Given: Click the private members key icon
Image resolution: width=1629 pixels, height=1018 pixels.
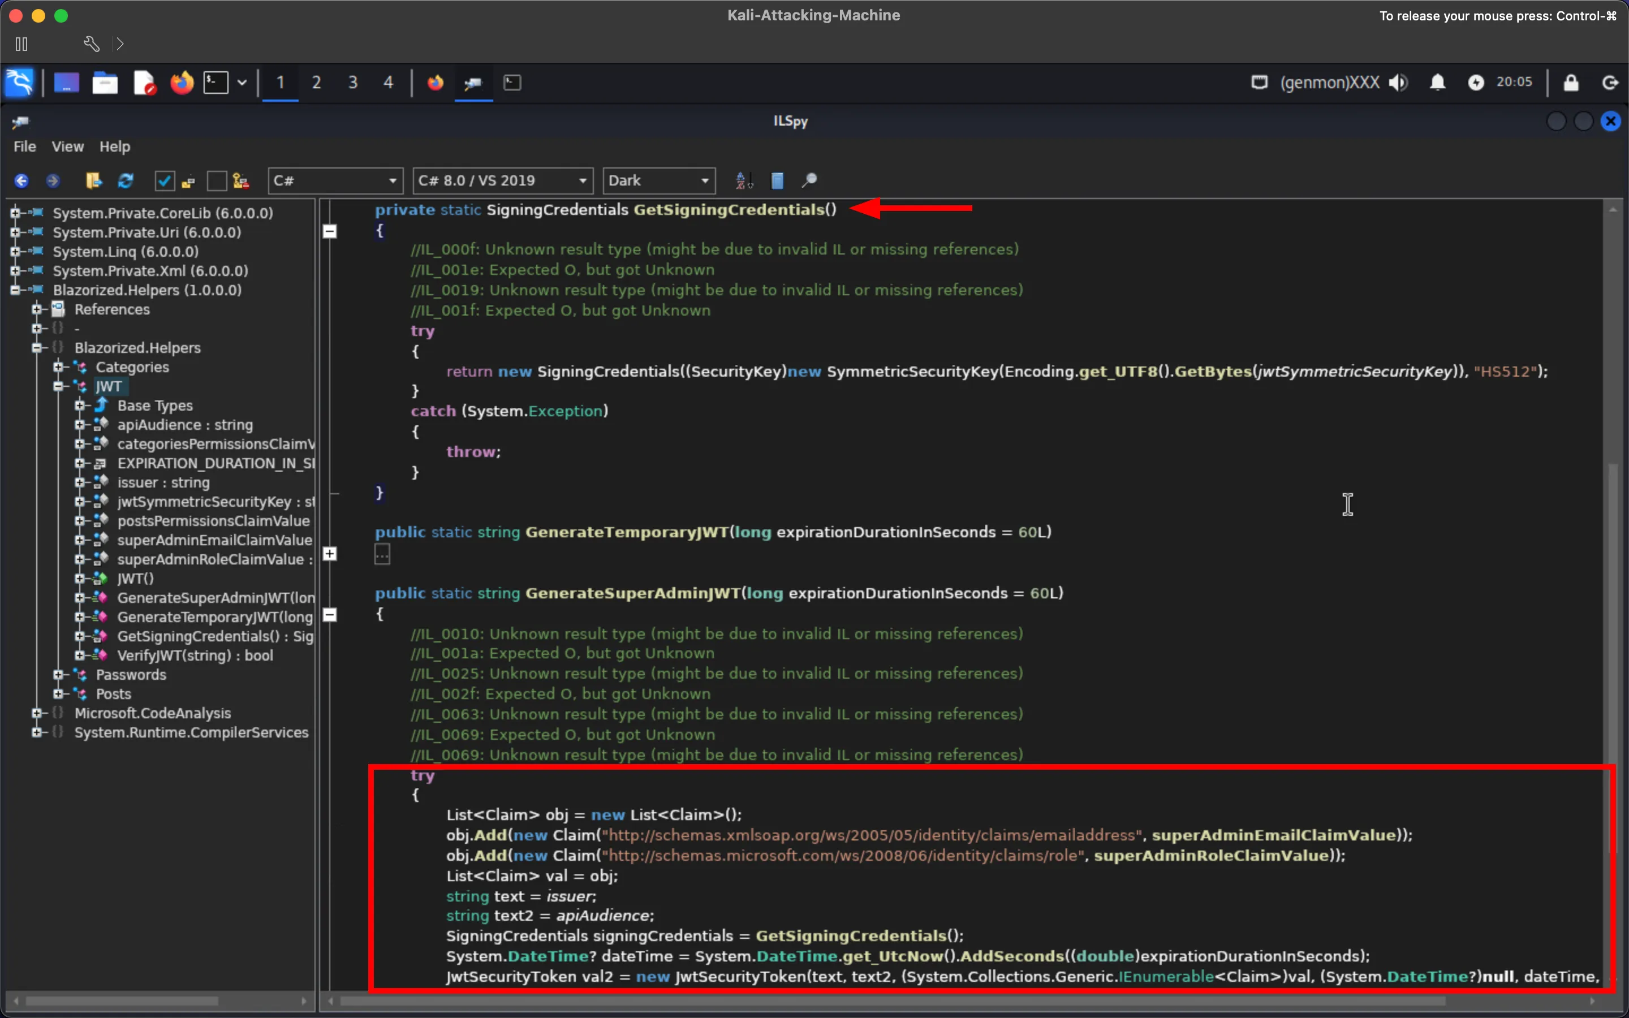Looking at the screenshot, I should pyautogui.click(x=241, y=180).
